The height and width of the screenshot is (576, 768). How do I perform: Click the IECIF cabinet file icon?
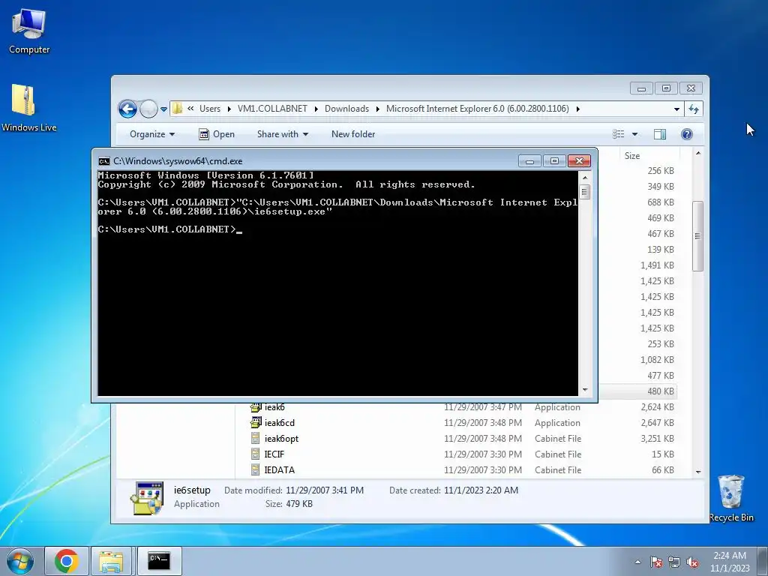click(255, 454)
